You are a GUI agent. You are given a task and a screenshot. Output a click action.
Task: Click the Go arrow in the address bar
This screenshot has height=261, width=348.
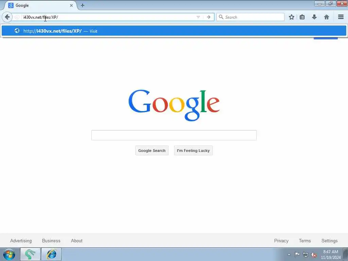coord(209,17)
